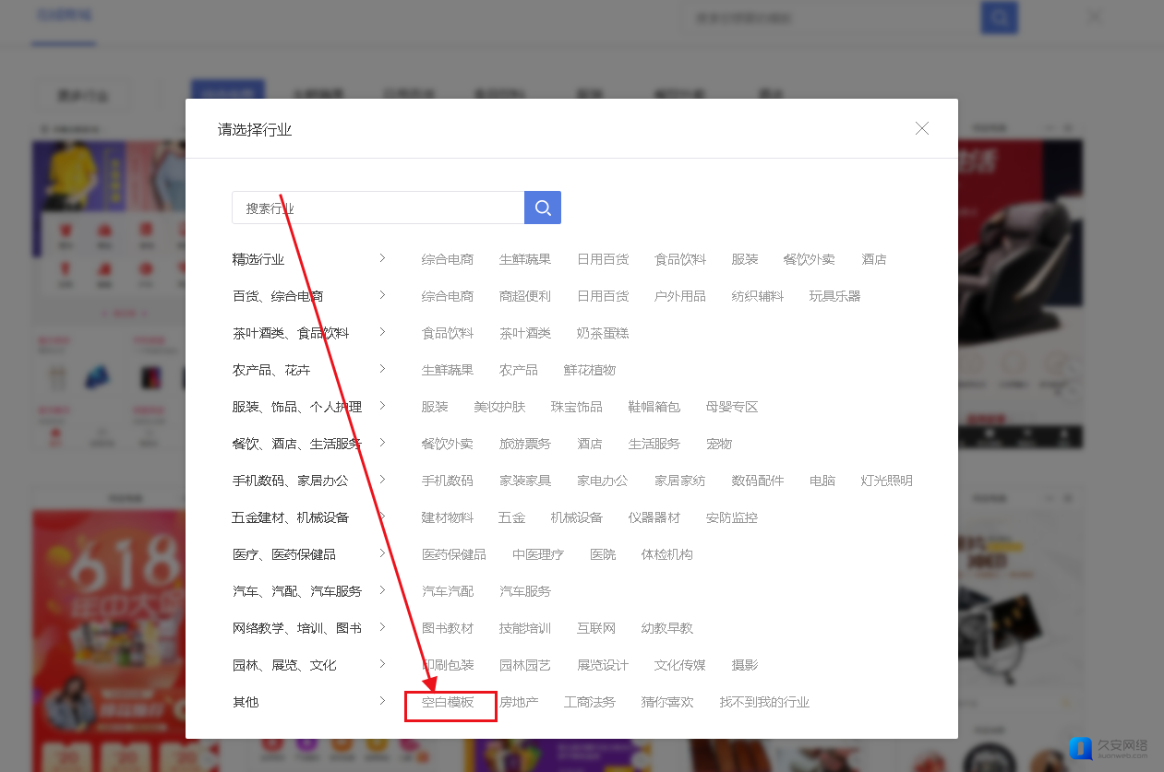The image size is (1164, 772).
Task: Select the 手机数码、家居办公 category
Action: (x=291, y=481)
